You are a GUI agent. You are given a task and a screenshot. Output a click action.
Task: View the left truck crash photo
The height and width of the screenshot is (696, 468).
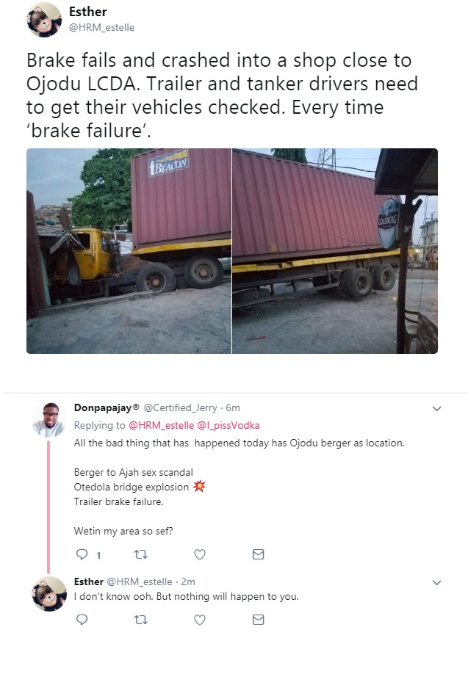tap(129, 251)
